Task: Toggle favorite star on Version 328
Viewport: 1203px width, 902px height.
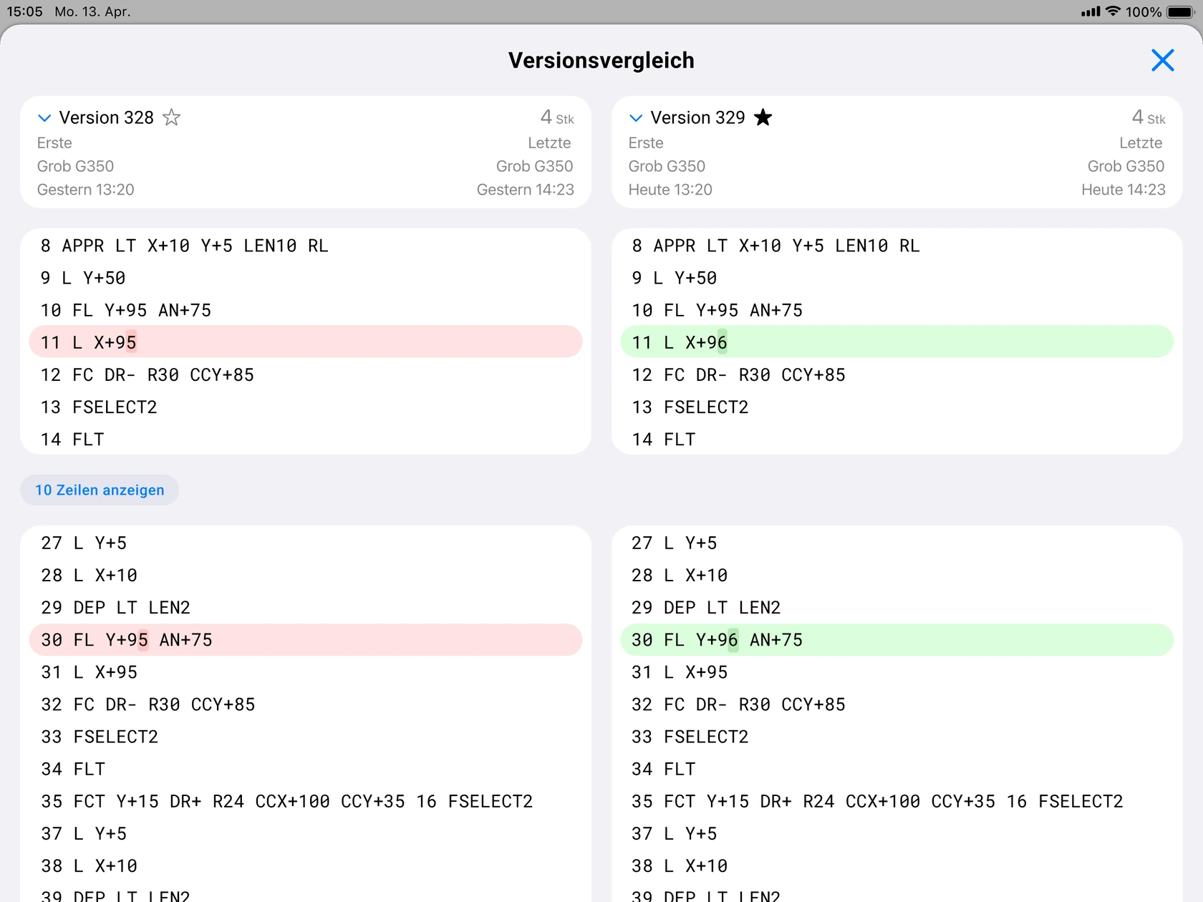Action: pyautogui.click(x=171, y=117)
